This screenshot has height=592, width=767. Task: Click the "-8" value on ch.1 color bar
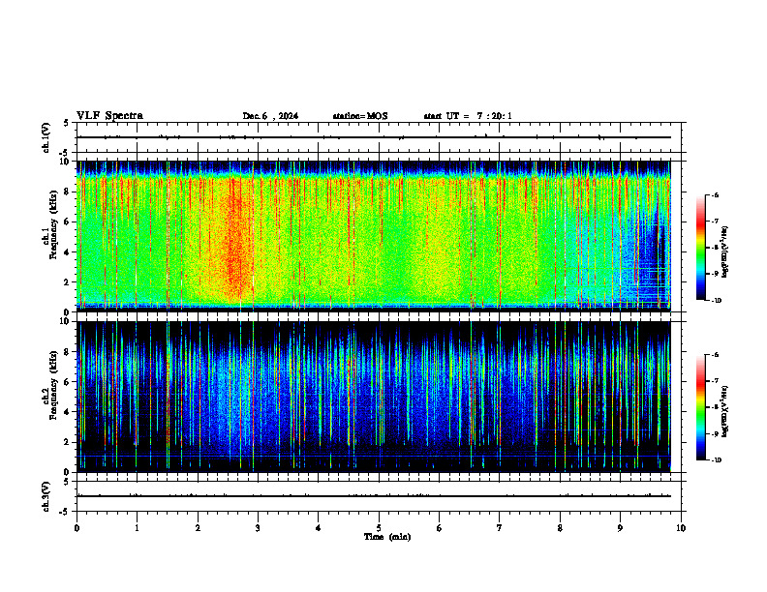[715, 248]
